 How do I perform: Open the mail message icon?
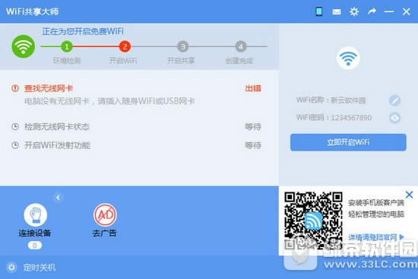[x=337, y=12]
